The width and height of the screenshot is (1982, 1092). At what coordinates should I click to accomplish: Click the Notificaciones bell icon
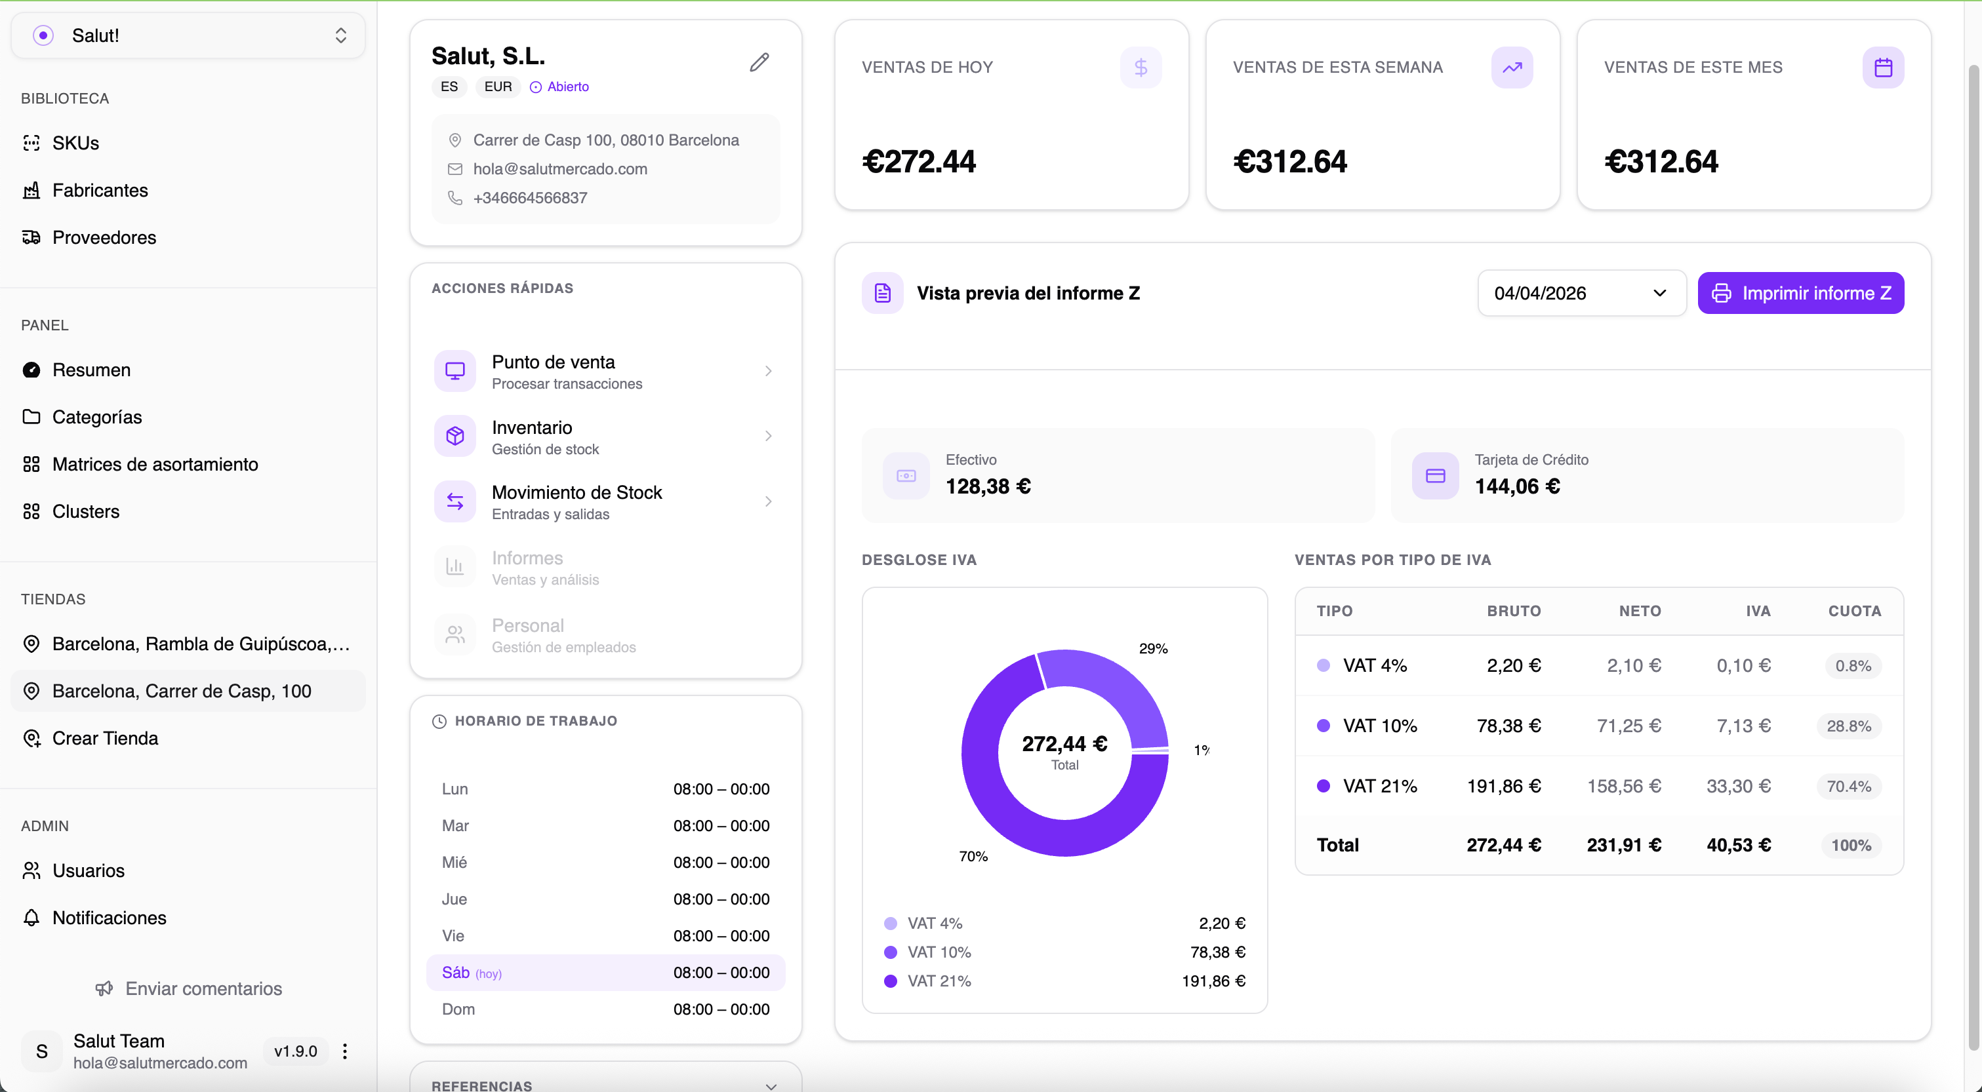(x=31, y=918)
